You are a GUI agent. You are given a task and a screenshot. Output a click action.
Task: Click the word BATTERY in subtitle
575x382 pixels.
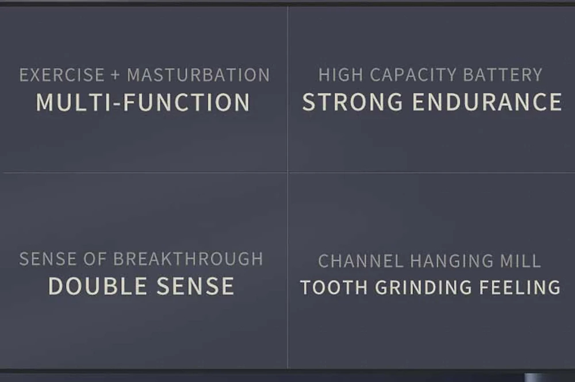tap(503, 75)
